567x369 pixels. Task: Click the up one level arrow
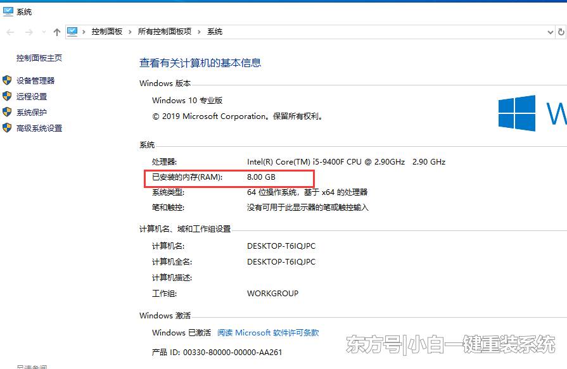pyautogui.click(x=56, y=31)
